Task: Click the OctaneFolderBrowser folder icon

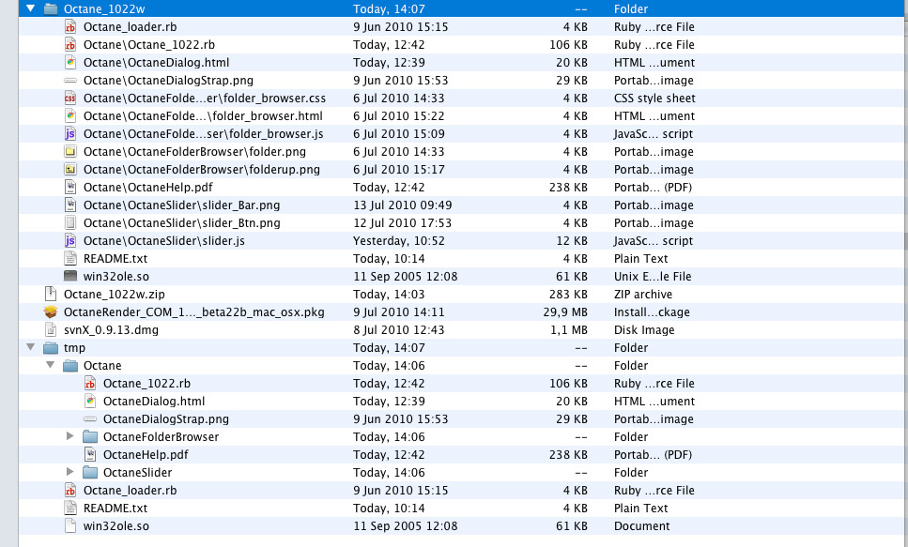Action: pos(90,436)
